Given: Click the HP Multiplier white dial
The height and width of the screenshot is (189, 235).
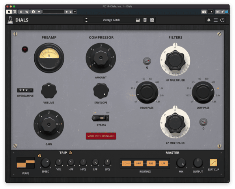Looking at the screenshot, I should pyautogui.click(x=175, y=60).
